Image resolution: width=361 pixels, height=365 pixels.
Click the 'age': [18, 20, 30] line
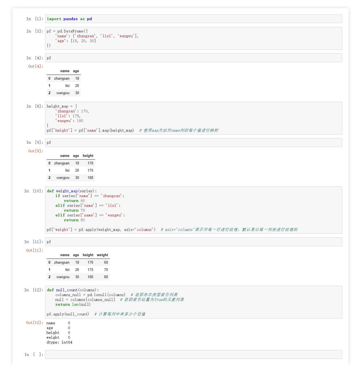coord(76,41)
